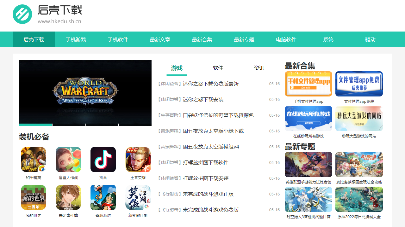The width and height of the screenshot is (405, 227).
Task: Switch to the 游戏 tab
Action: [x=177, y=68]
